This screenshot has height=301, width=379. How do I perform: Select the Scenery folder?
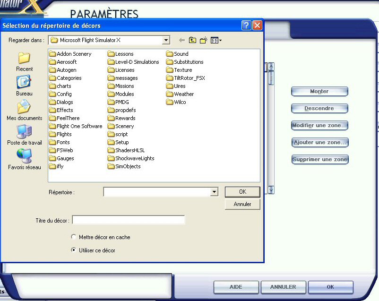pos(121,126)
